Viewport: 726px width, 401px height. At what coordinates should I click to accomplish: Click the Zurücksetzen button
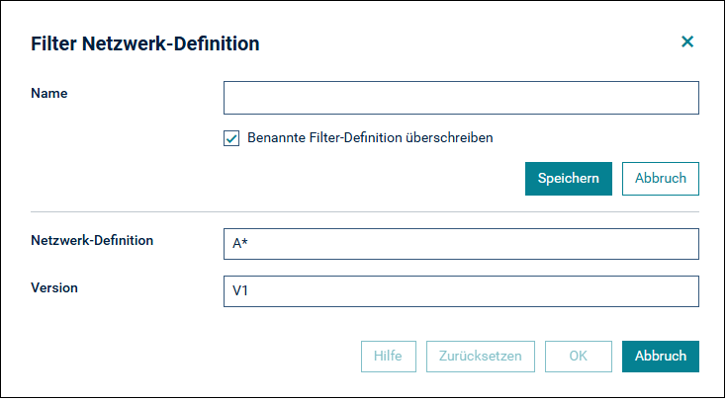coord(480,357)
